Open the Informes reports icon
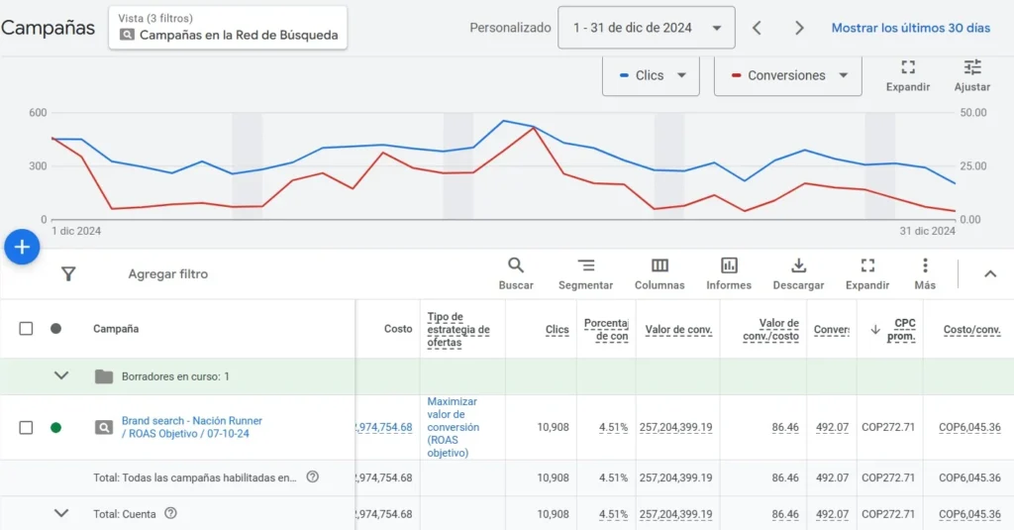The height and width of the screenshot is (530, 1014). point(729,265)
